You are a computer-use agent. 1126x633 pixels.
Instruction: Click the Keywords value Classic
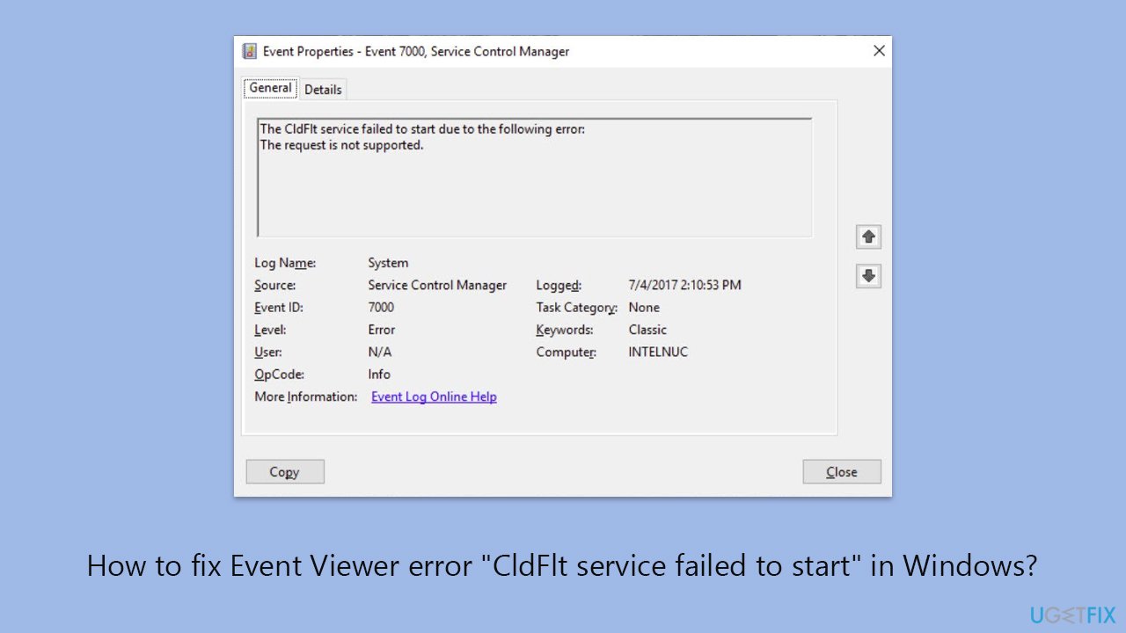pos(647,329)
